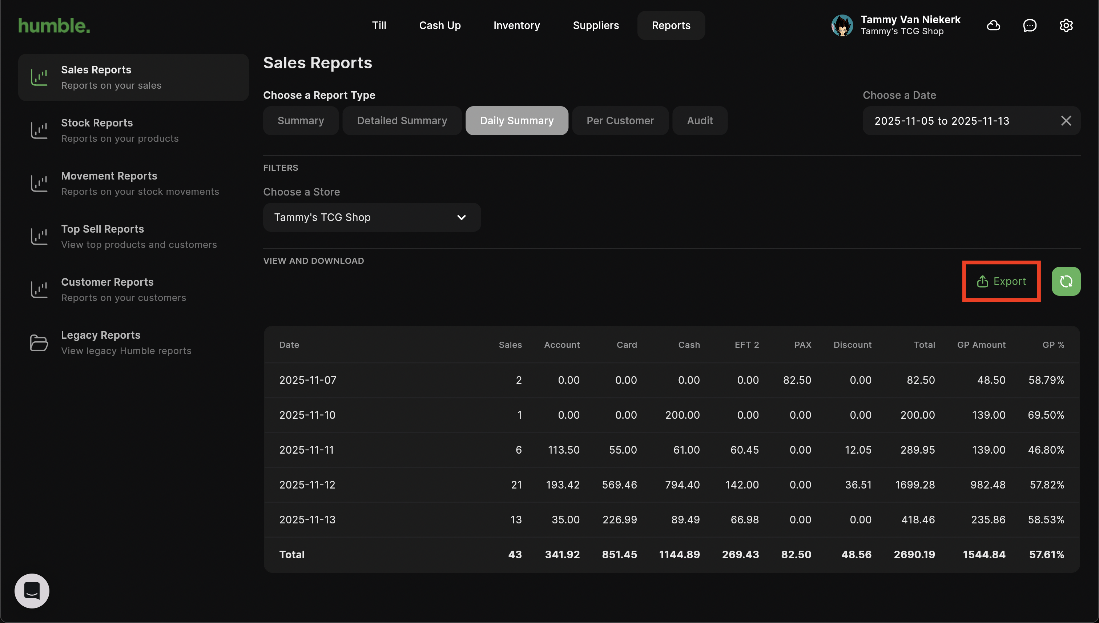Open the chat messages icon
This screenshot has height=623, width=1099.
[x=1030, y=26]
